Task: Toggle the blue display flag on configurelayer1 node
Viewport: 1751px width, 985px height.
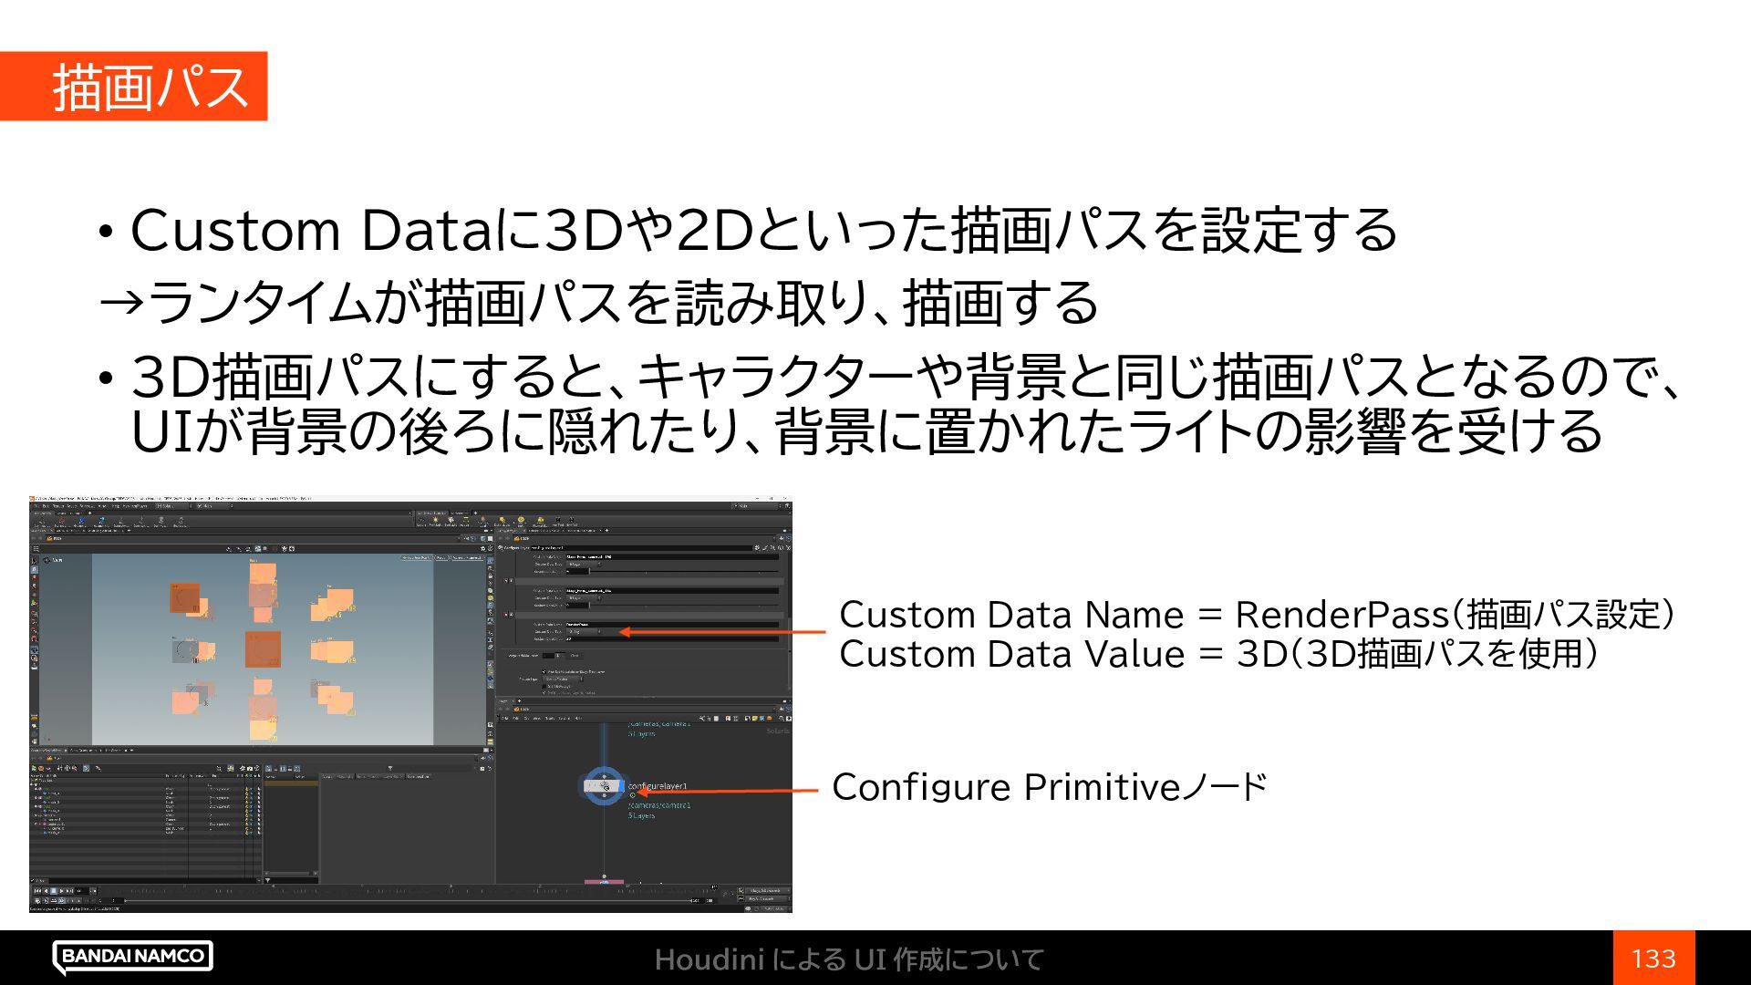Action: [622, 786]
